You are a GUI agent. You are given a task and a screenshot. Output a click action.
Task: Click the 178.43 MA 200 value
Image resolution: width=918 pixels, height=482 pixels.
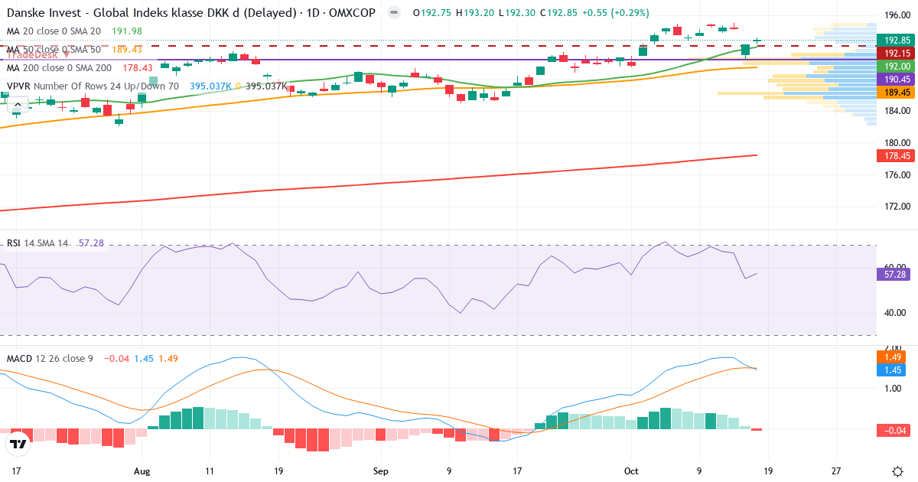point(138,68)
